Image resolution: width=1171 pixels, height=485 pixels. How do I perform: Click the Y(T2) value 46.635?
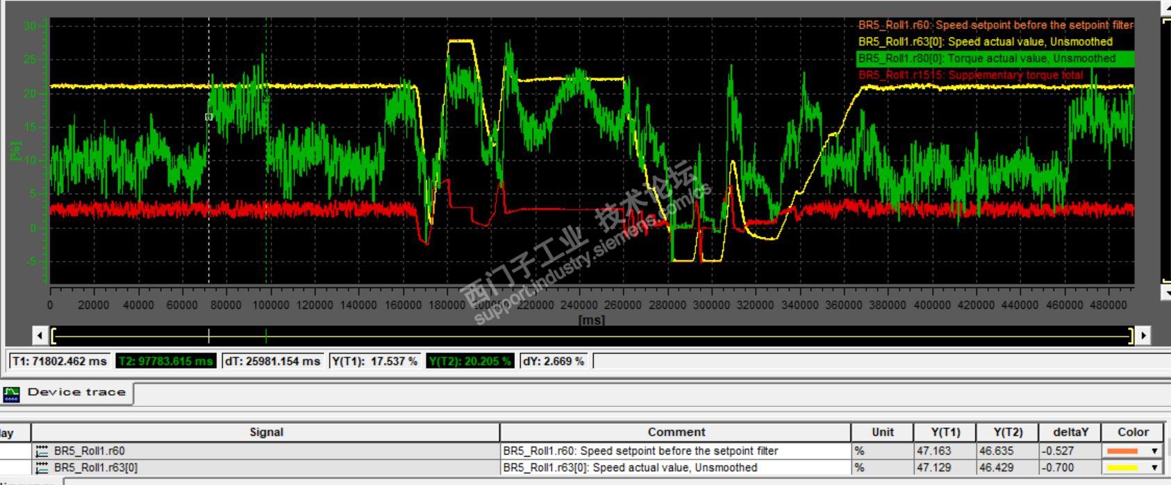1008,451
